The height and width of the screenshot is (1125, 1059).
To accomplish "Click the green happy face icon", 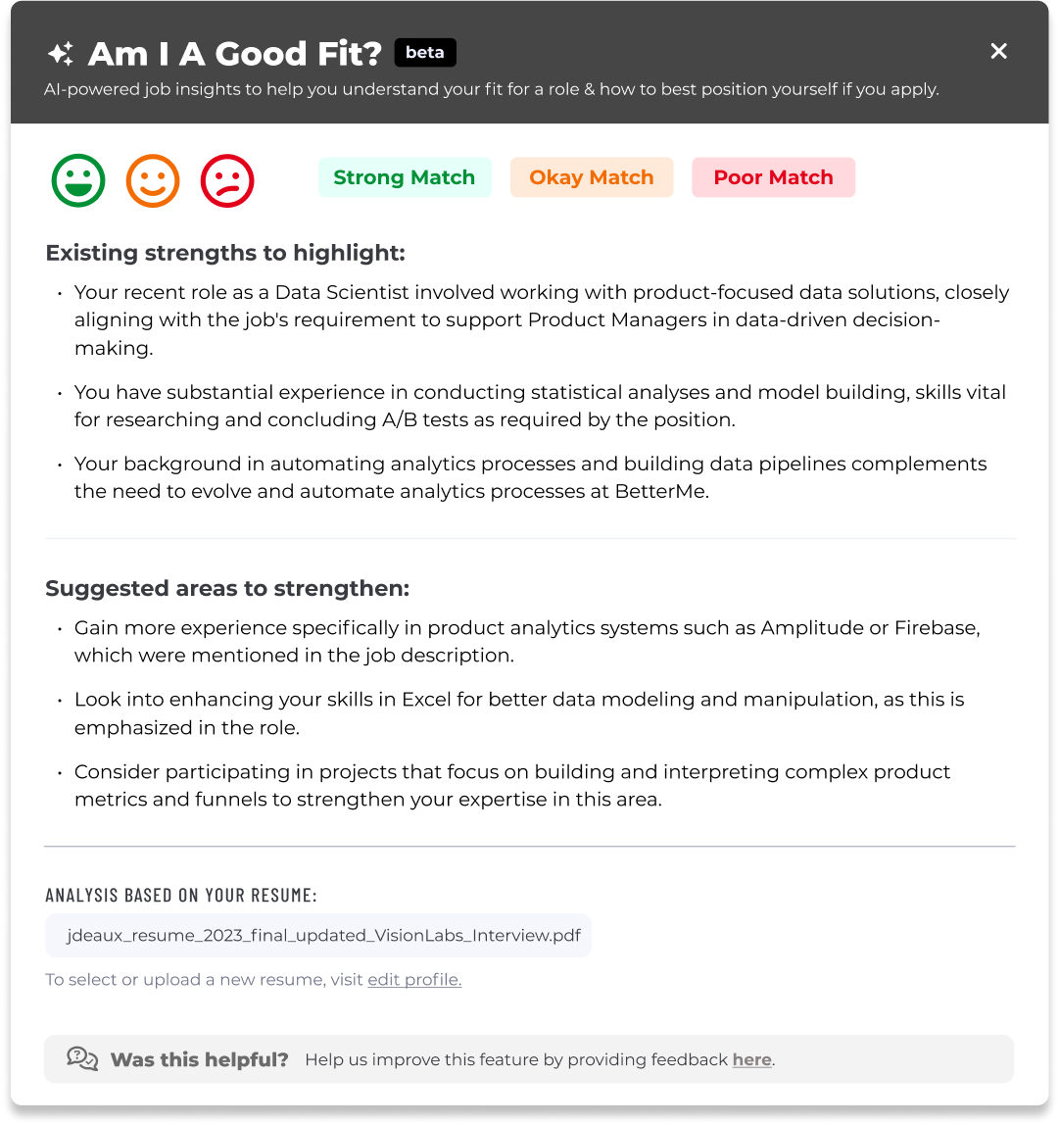I will (x=78, y=181).
